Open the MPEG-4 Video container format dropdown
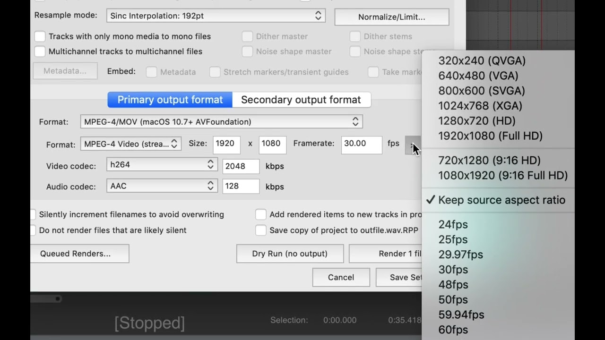 point(131,144)
